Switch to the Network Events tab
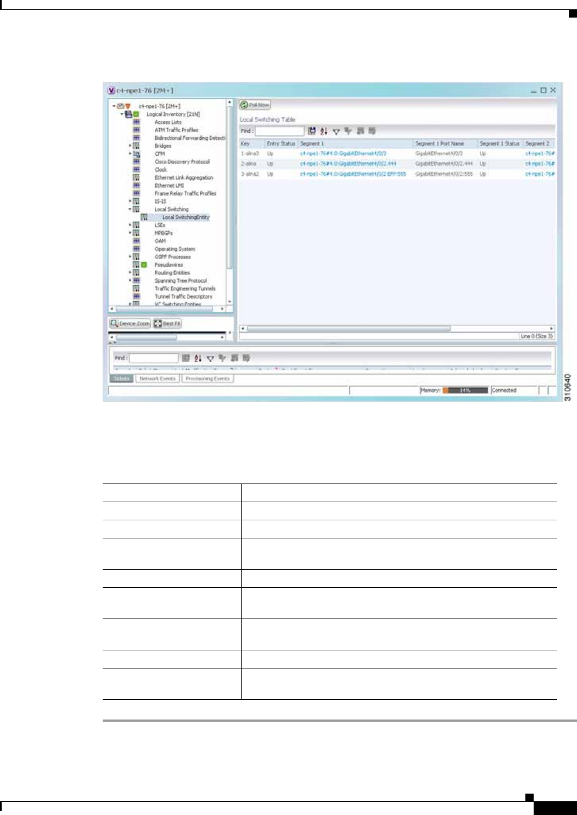The image size is (577, 815). [x=158, y=379]
